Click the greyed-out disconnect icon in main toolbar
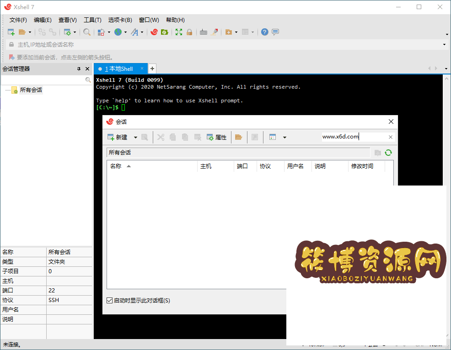 click(x=53, y=32)
